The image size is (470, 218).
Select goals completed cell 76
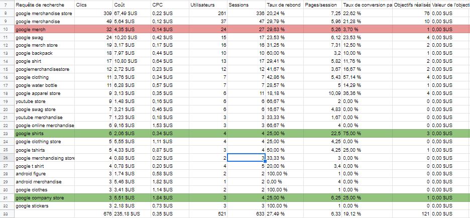(412, 14)
